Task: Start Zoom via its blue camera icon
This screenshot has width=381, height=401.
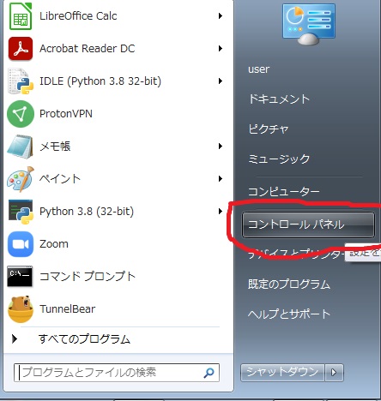Action: [20, 244]
